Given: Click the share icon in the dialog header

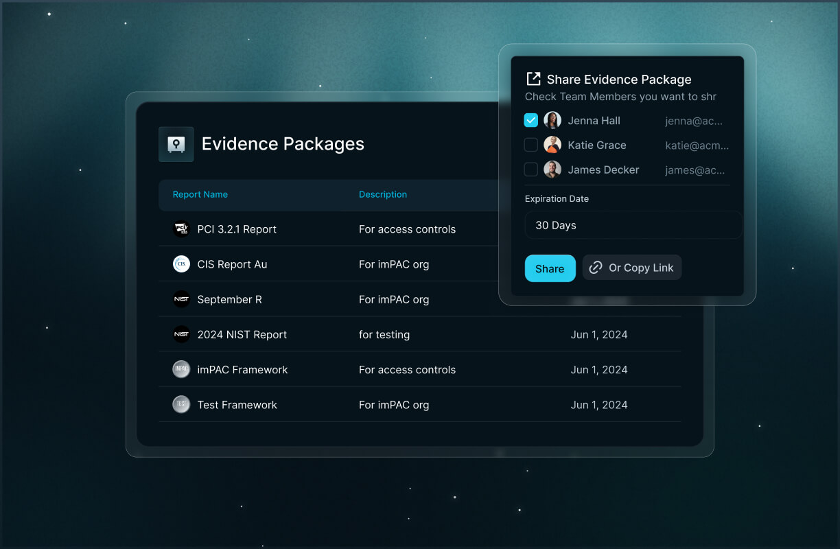Looking at the screenshot, I should click(533, 78).
